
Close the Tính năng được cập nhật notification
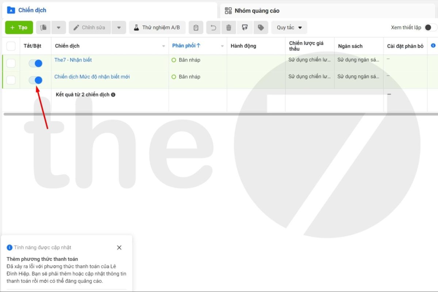119,247
